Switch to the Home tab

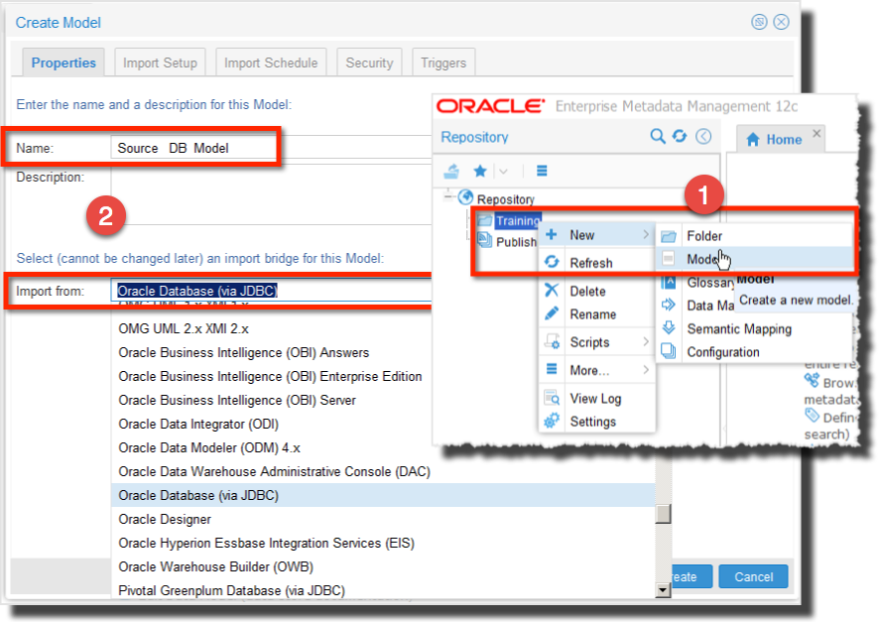783,139
